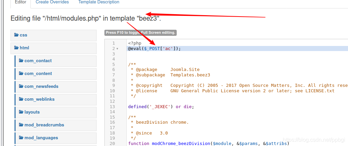Click the @license GNU General Public line
This screenshot has width=348, height=146.
pos(232,91)
